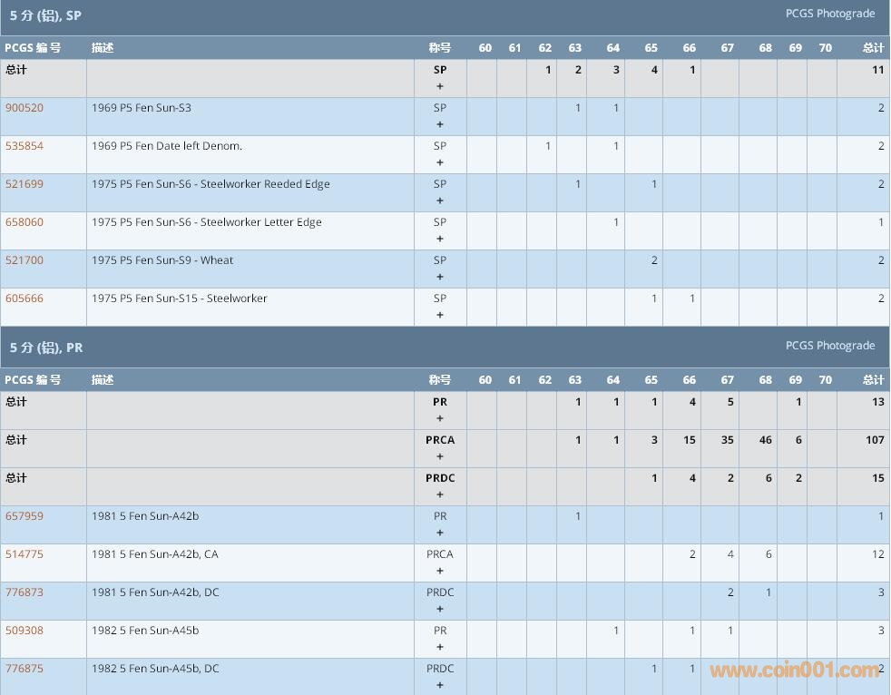
Task: Click plus icon for 1969 Date left Denom. row
Action: 440,163
